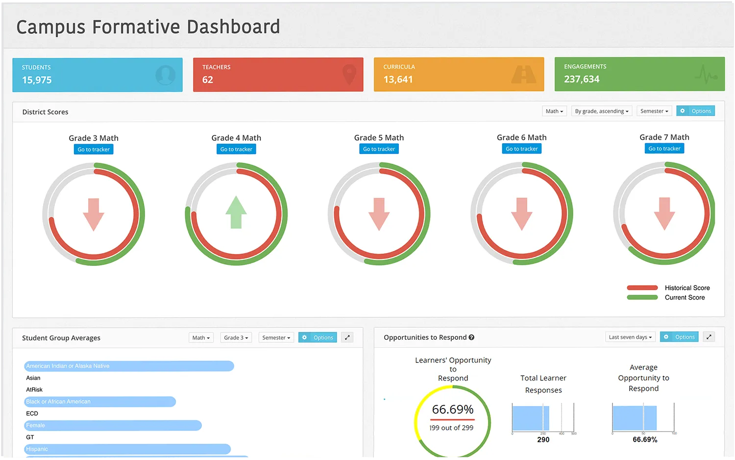The height and width of the screenshot is (460, 735).
Task: Go to tracker for Grade 3 Math
Action: point(94,150)
